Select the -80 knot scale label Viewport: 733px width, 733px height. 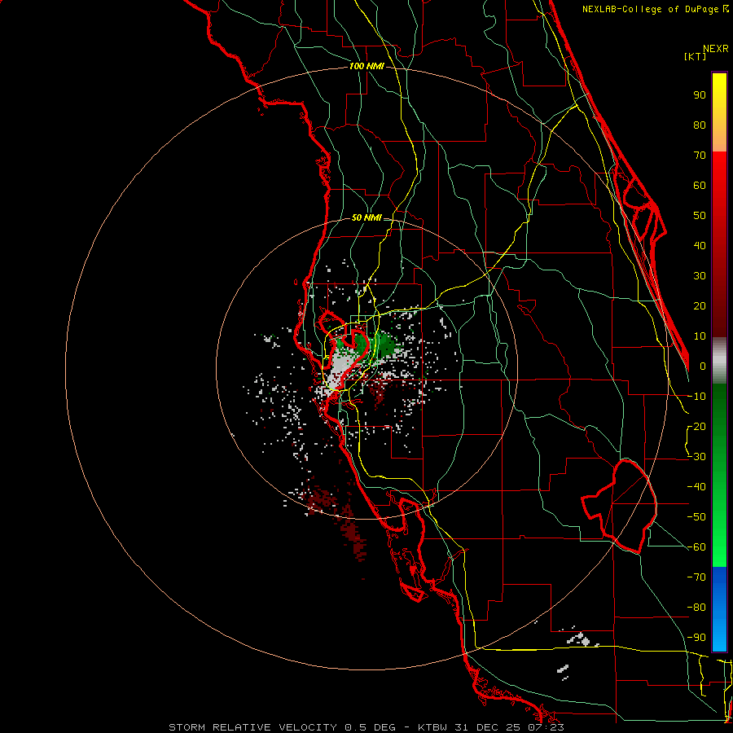pyautogui.click(x=696, y=608)
